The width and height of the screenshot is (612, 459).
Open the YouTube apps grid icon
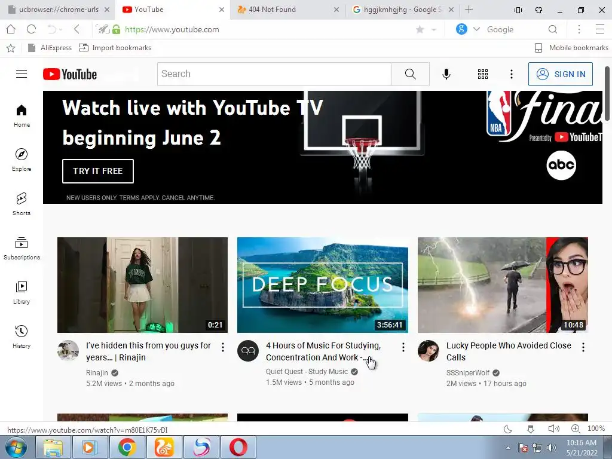(x=483, y=74)
